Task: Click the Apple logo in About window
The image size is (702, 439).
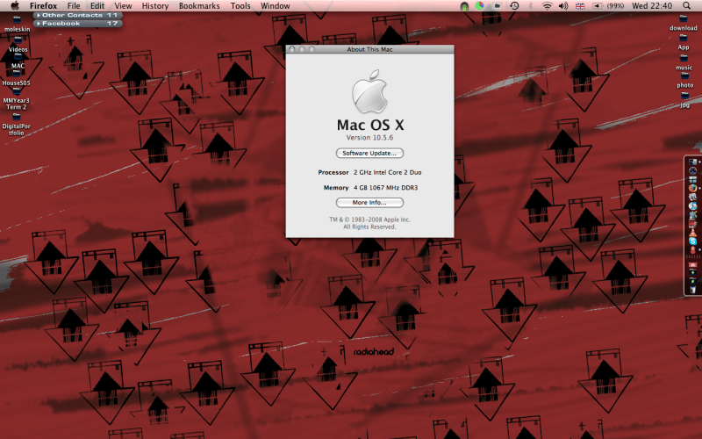Action: click(x=369, y=91)
